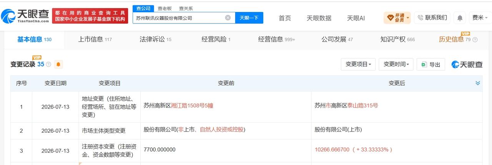Open 天眼数据 in top navigation
The width and height of the screenshot is (492, 165).
click(319, 18)
